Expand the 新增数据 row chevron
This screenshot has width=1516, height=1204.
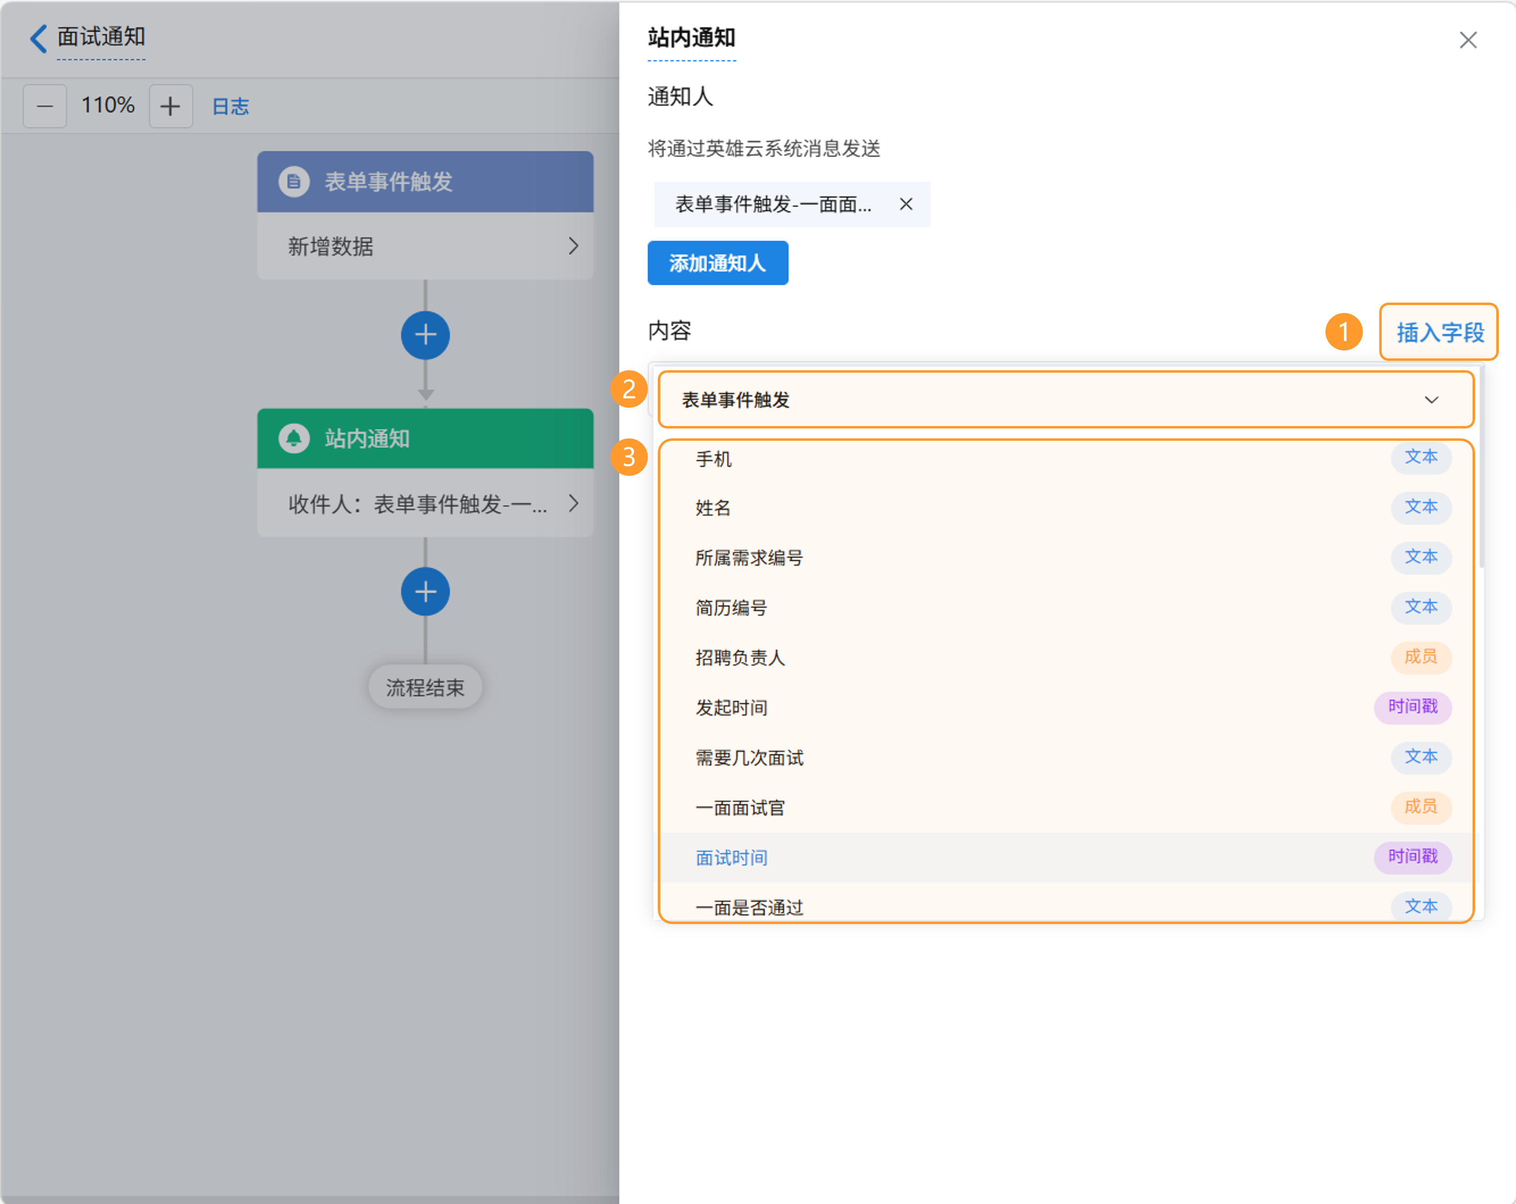(573, 246)
